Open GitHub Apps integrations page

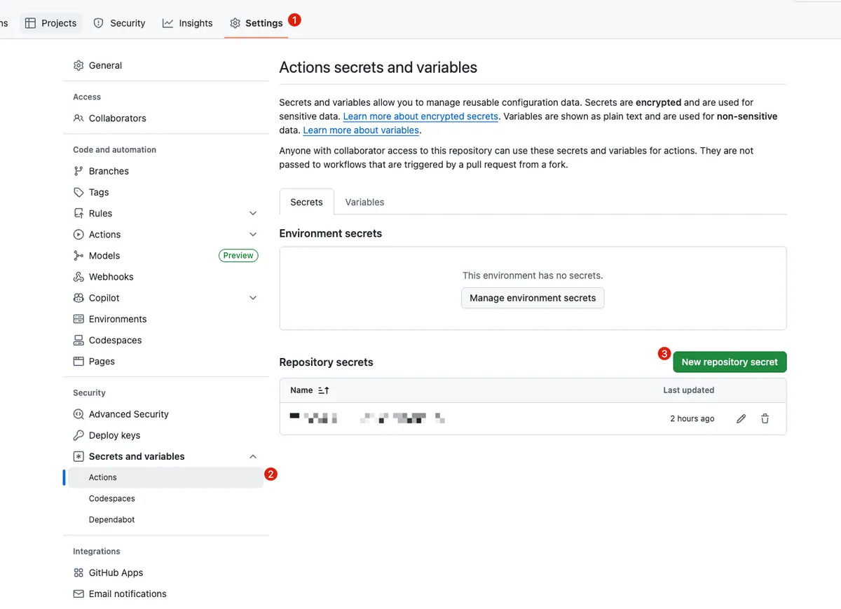click(116, 573)
